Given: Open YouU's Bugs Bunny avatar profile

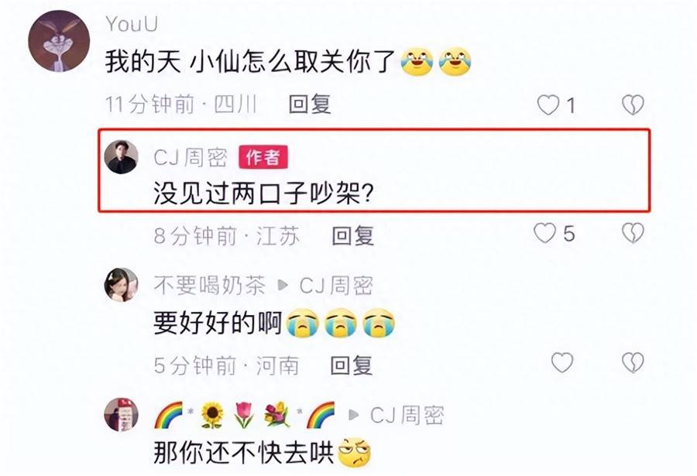Looking at the screenshot, I should pyautogui.click(x=59, y=41).
